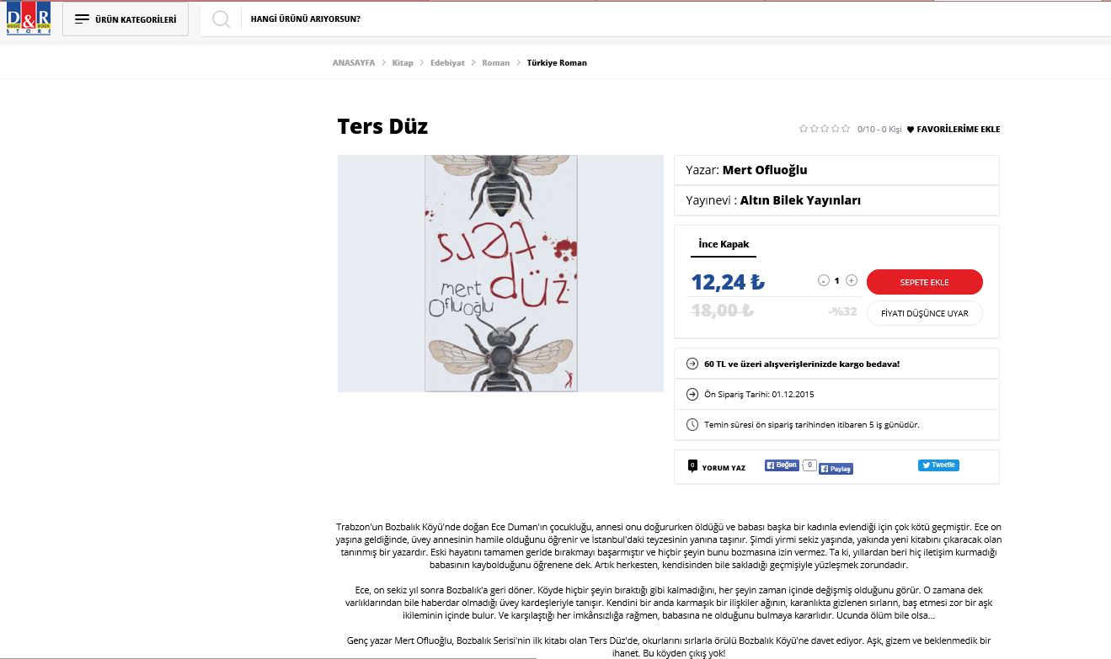Add to favorites with heart icon
Image resolution: width=1111 pixels, height=659 pixels.
coord(953,130)
